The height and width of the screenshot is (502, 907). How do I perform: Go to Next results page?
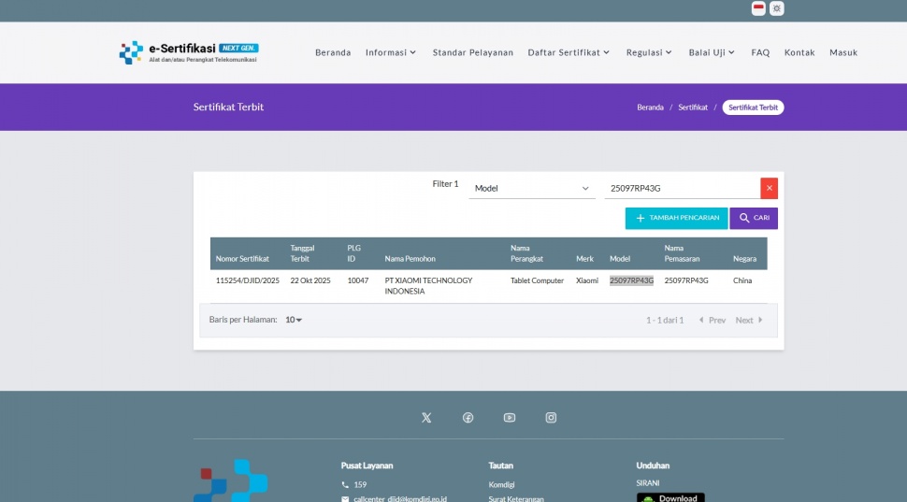[x=748, y=320]
